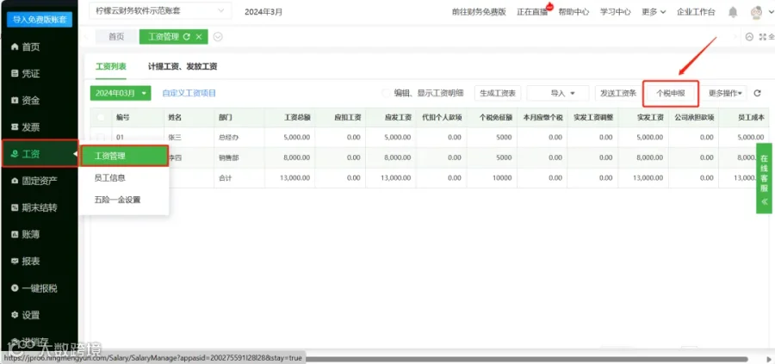Open the 在线客服 side panel
Viewport: 775px width, 364px height.
tap(764, 178)
